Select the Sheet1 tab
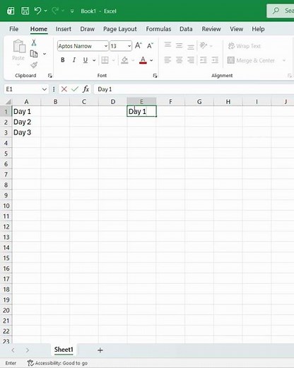The width and height of the screenshot is (294, 368). (x=64, y=350)
